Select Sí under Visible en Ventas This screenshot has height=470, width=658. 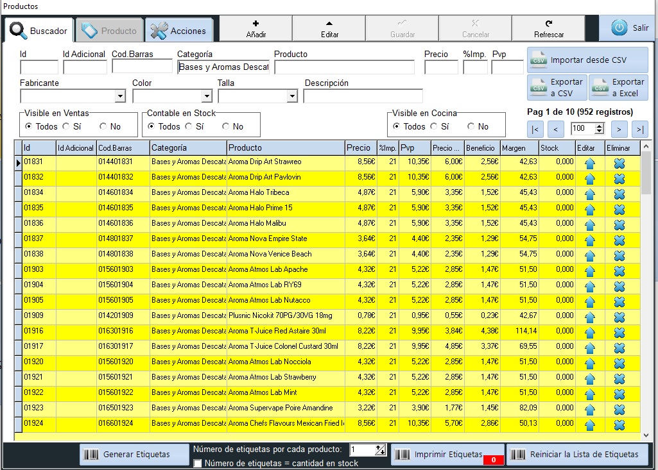(x=66, y=127)
